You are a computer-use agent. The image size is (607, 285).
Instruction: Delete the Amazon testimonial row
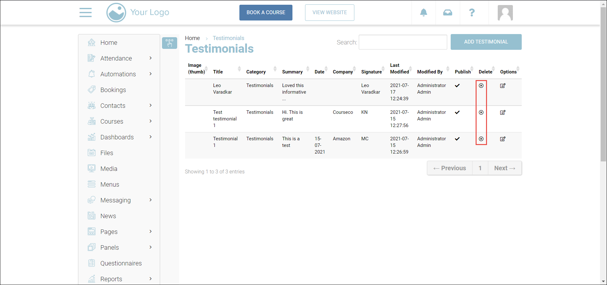(481, 139)
